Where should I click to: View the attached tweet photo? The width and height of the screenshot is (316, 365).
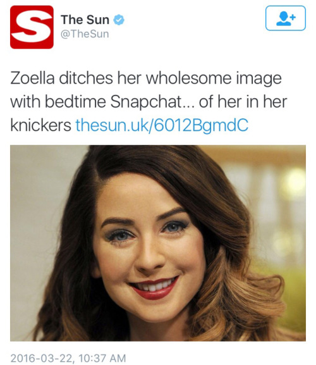(158, 243)
